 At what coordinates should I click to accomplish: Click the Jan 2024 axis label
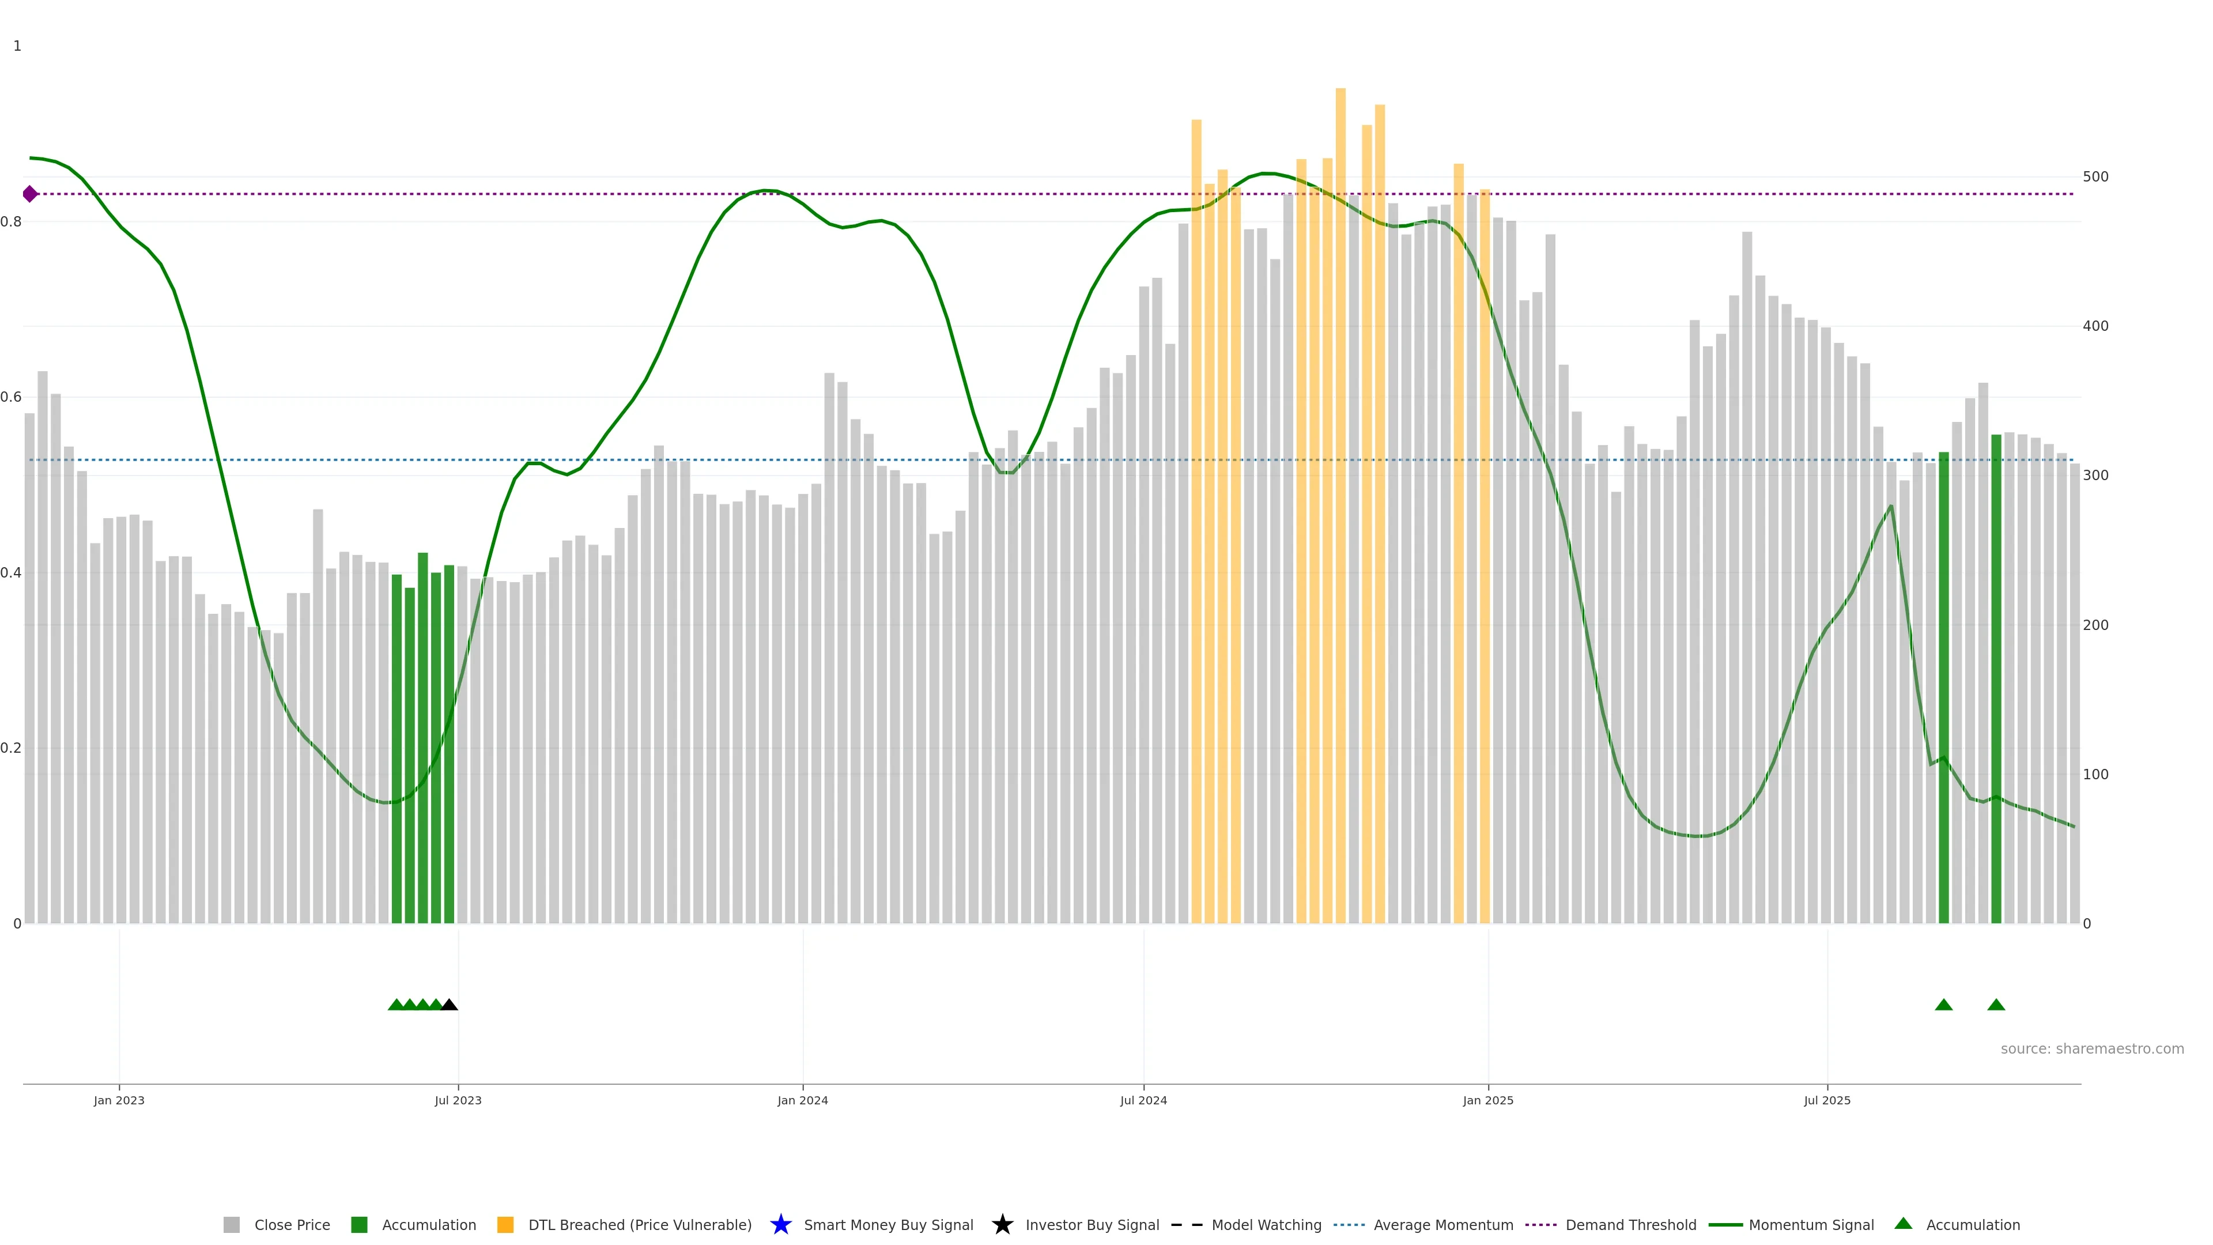[802, 1100]
